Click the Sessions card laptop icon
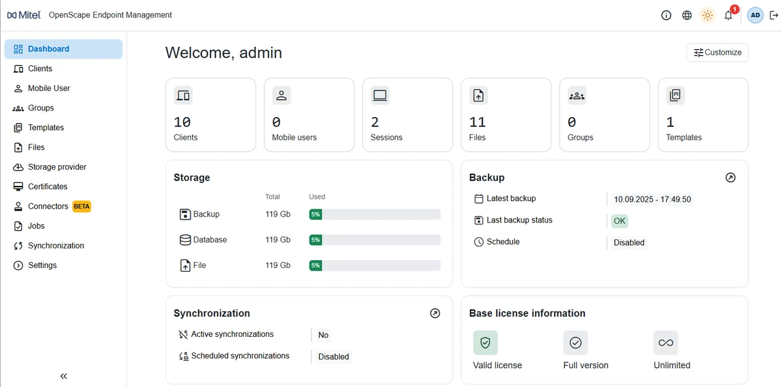Image resolution: width=782 pixels, height=387 pixels. [x=380, y=96]
